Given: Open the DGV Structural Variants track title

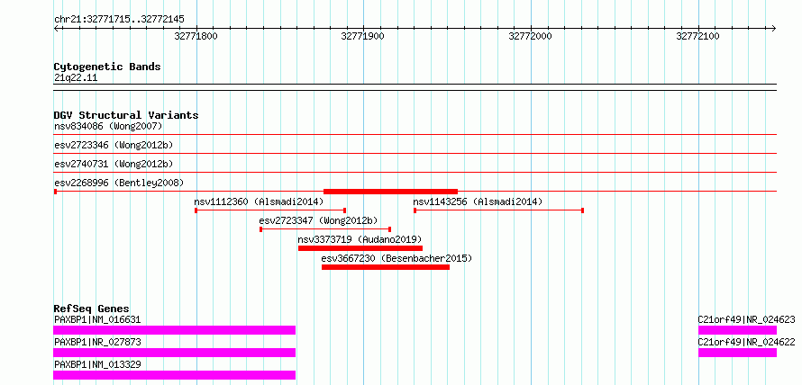Looking at the screenshot, I should (126, 115).
